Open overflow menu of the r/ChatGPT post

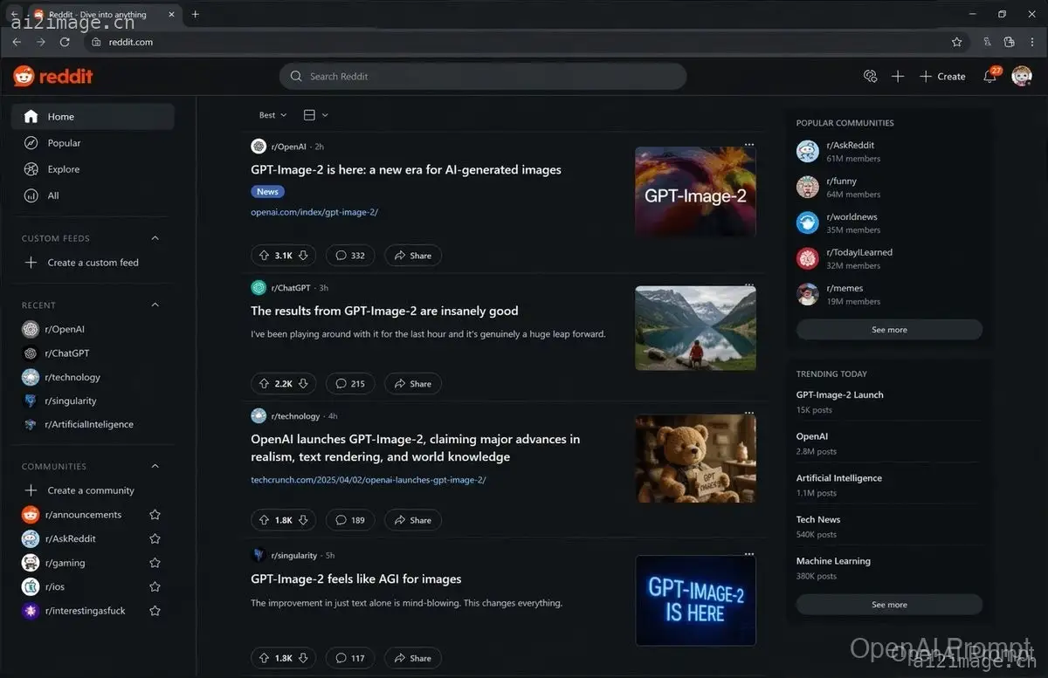coord(748,284)
